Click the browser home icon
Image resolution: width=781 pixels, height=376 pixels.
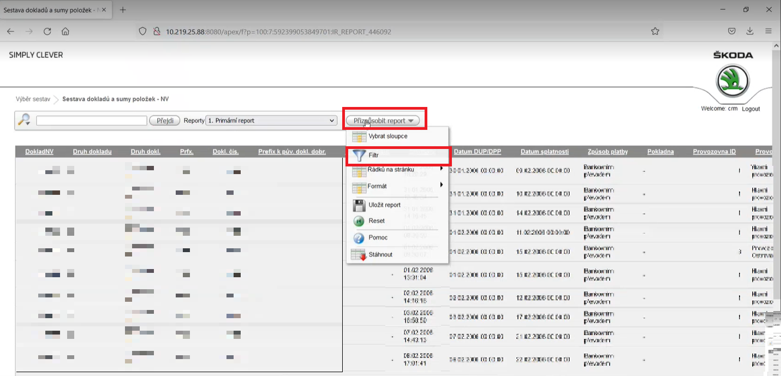tap(65, 32)
